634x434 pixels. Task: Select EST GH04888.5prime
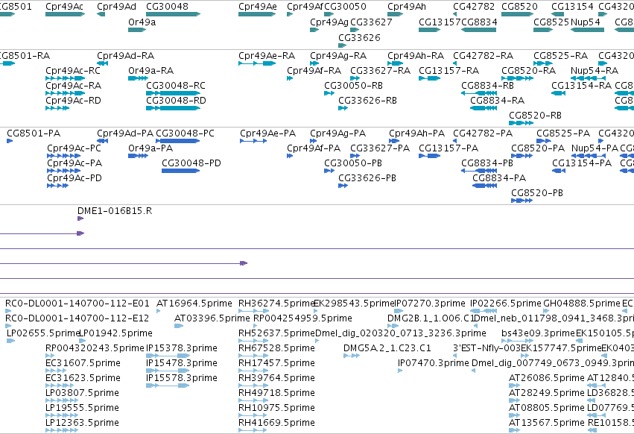point(582,304)
